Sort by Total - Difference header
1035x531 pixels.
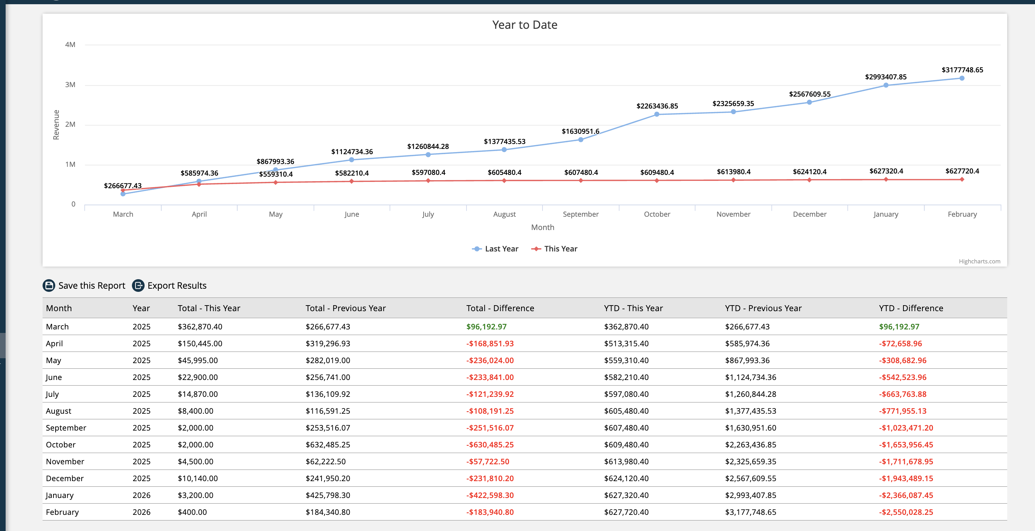pos(500,308)
